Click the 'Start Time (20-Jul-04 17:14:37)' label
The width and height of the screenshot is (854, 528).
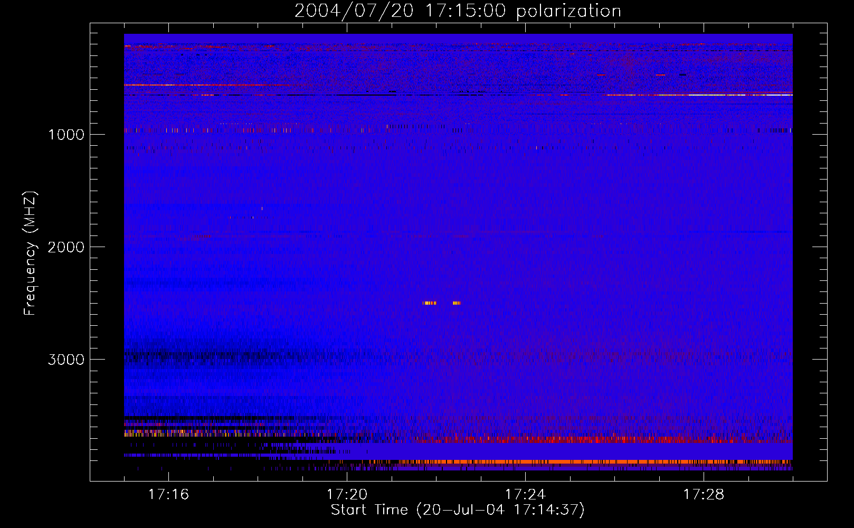(458, 510)
